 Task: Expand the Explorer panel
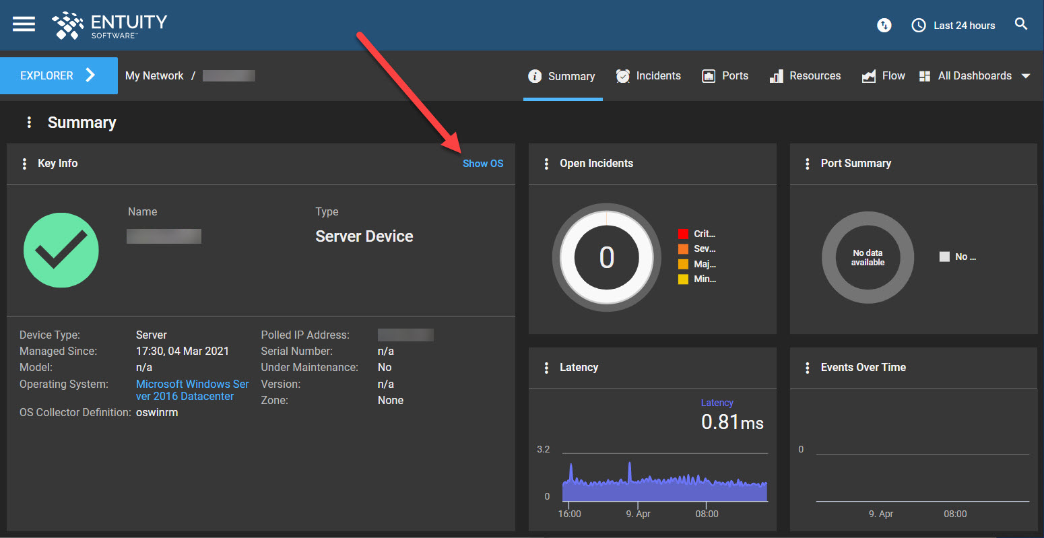(x=59, y=75)
